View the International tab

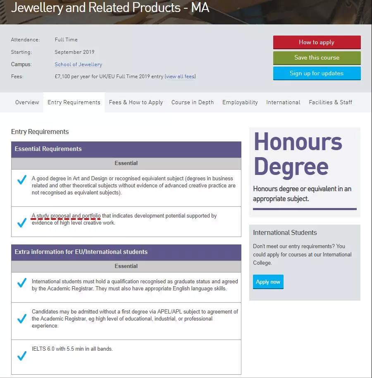coord(283,103)
